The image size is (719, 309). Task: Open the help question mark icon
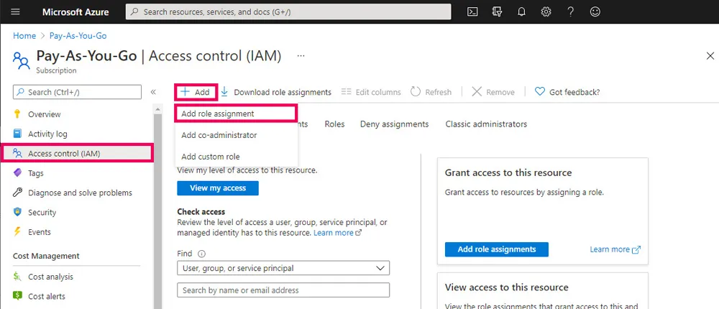tap(570, 12)
